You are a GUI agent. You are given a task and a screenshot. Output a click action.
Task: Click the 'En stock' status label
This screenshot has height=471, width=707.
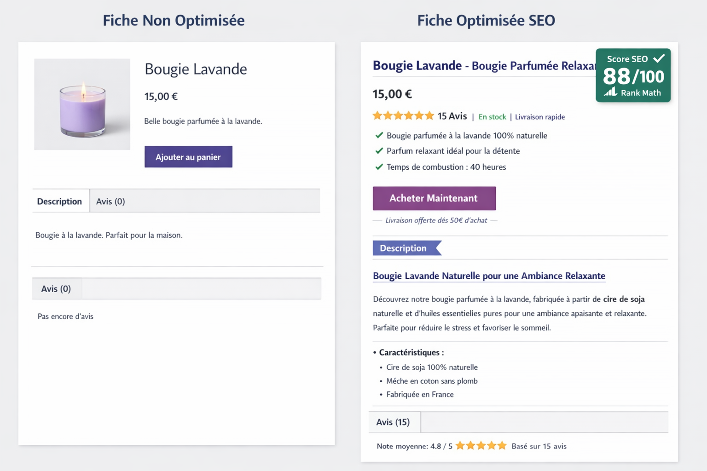coord(492,117)
